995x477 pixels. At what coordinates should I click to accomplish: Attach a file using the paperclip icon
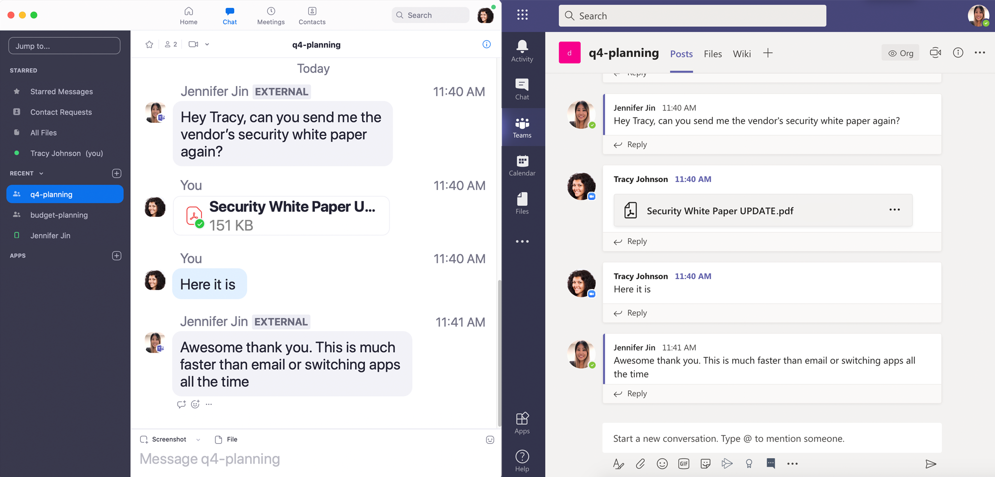[x=640, y=464]
